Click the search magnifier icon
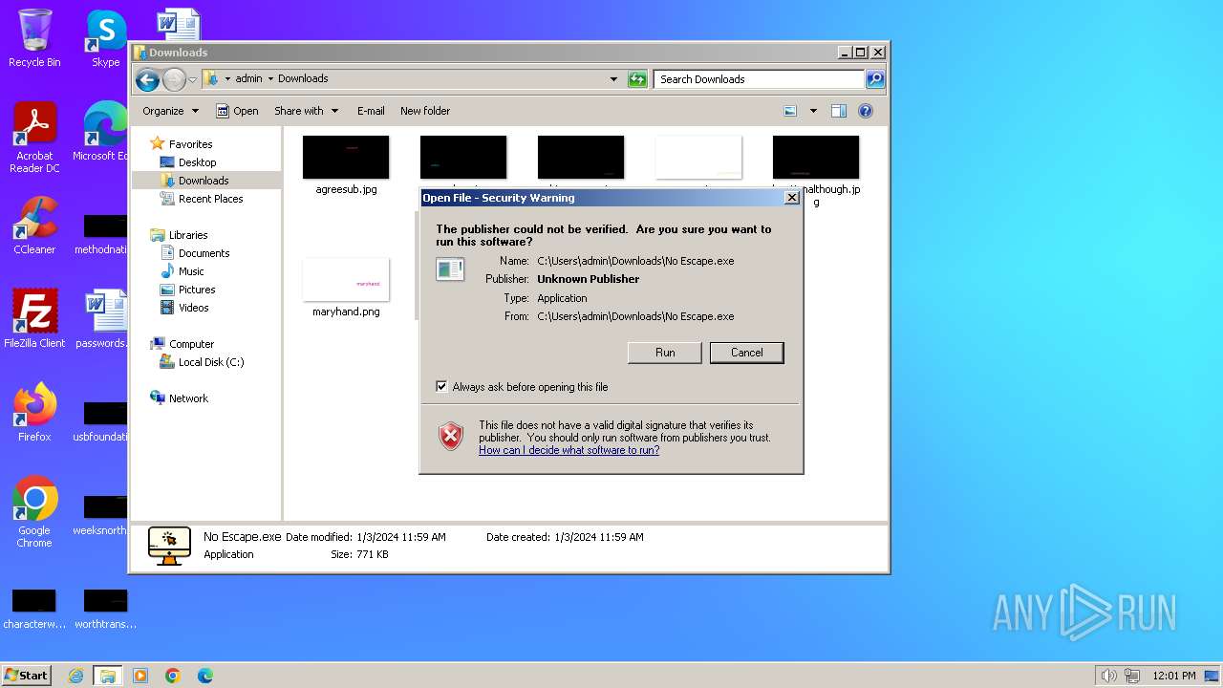 (875, 79)
